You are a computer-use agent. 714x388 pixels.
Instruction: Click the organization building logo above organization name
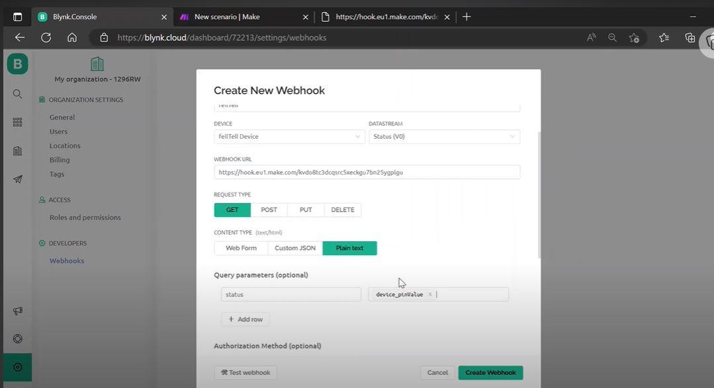pyautogui.click(x=97, y=63)
